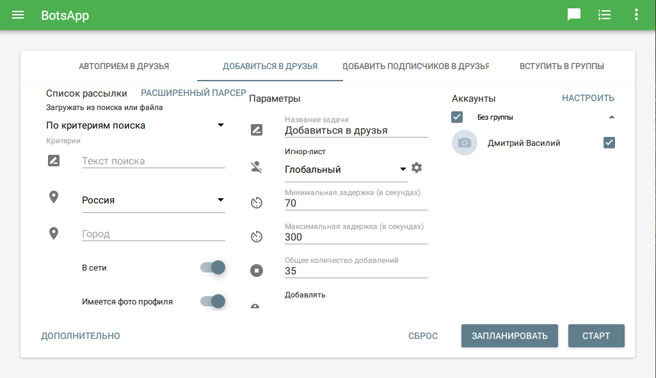
Task: Switch to Автоприем в друзья tab
Action: 124,66
